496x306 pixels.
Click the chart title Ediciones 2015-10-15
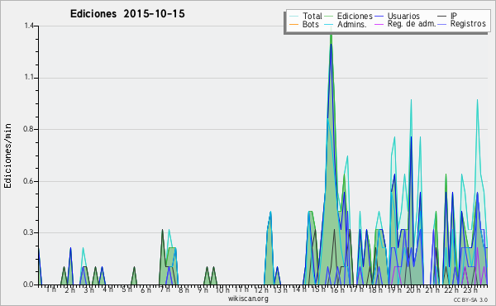coord(127,14)
